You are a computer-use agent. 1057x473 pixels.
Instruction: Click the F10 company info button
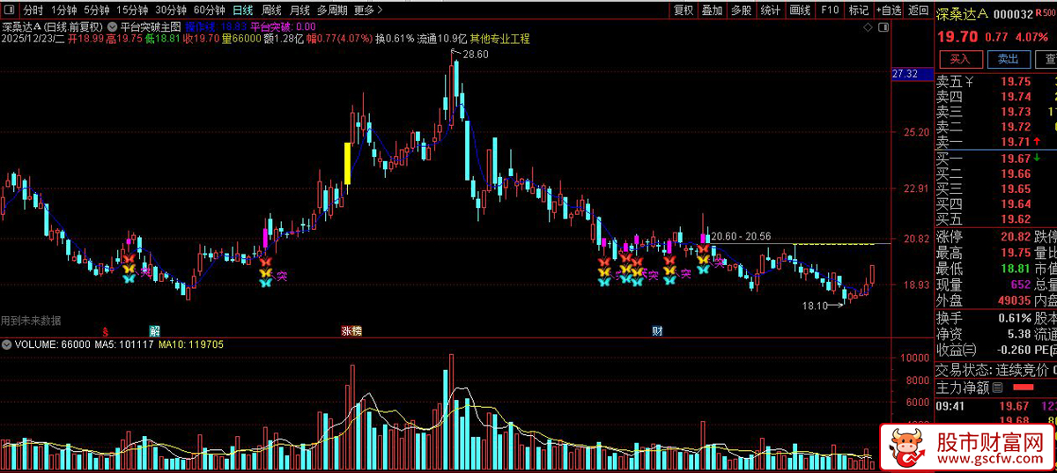click(x=829, y=11)
